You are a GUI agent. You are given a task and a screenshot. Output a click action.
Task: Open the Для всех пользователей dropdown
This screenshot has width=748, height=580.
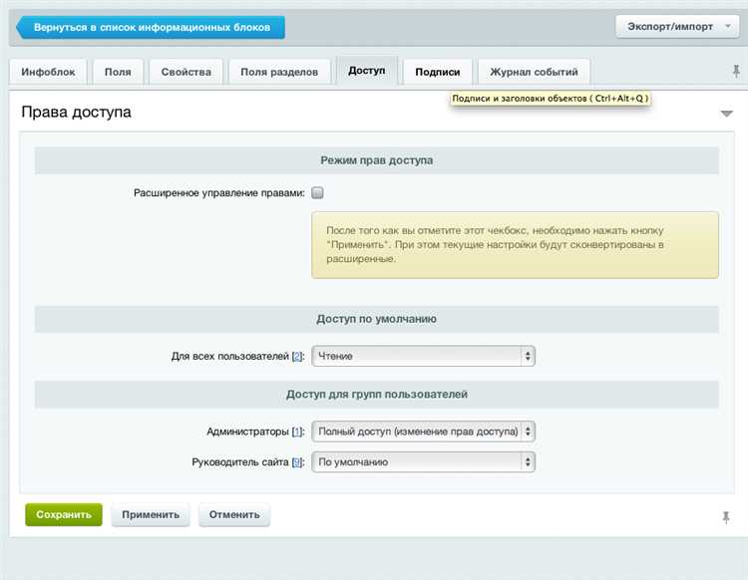tap(423, 356)
